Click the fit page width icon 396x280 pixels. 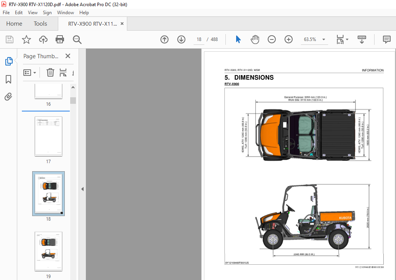point(340,39)
